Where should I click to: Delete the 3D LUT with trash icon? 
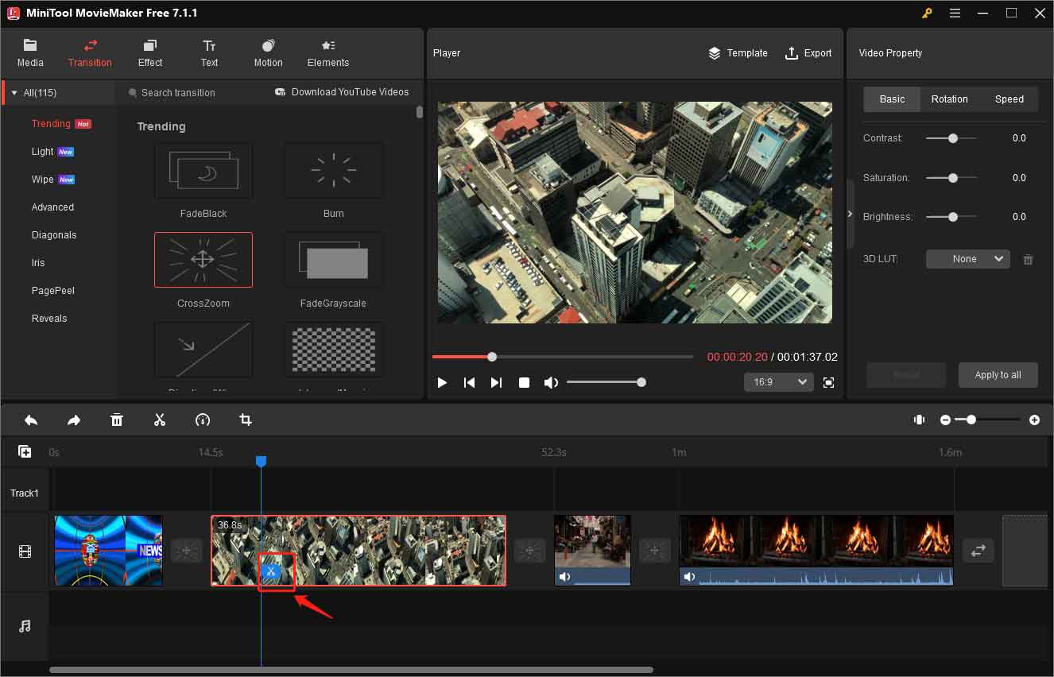(x=1028, y=260)
